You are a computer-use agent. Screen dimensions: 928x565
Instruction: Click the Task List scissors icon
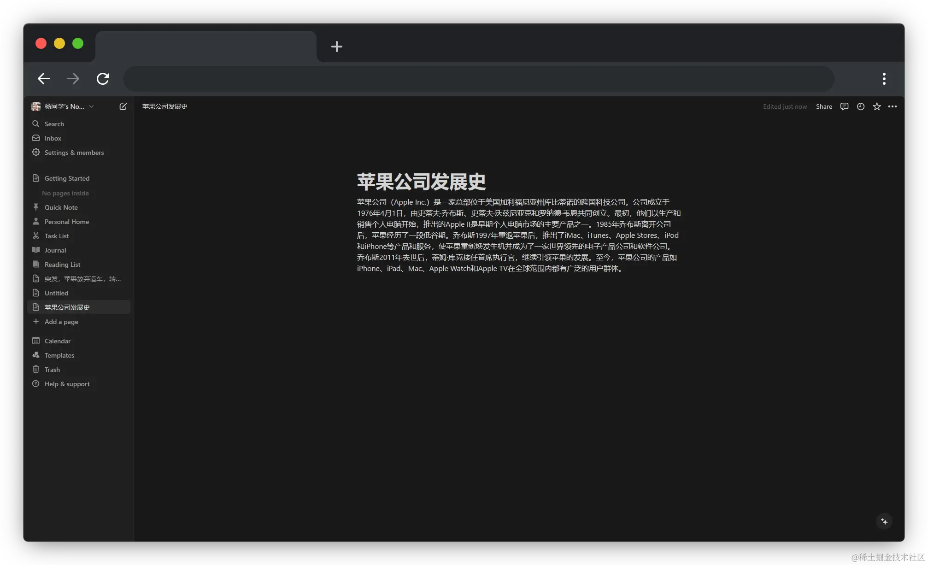coord(36,236)
